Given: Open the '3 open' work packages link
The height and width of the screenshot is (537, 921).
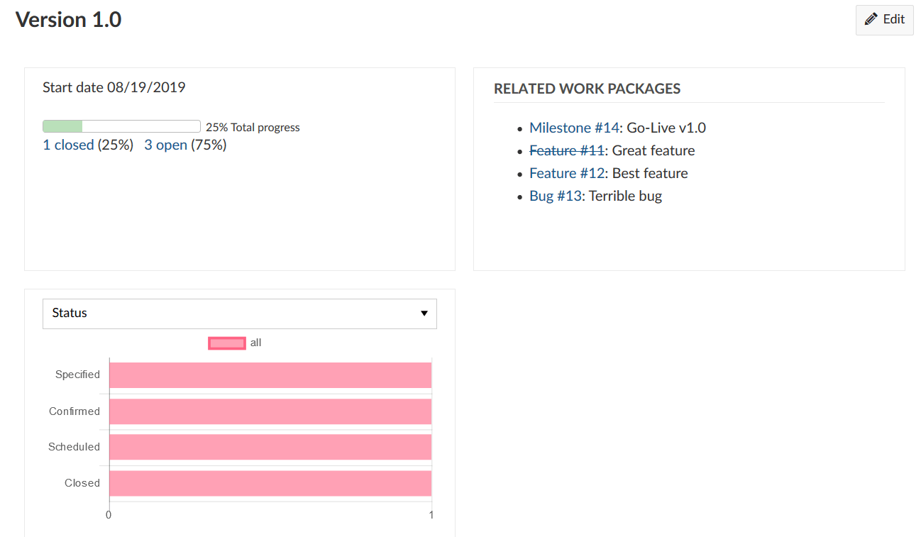Looking at the screenshot, I should (x=165, y=145).
